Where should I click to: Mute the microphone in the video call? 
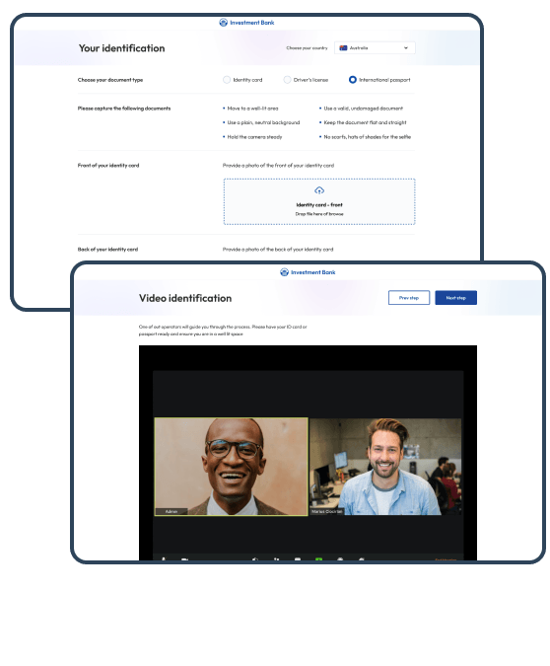pos(164,558)
